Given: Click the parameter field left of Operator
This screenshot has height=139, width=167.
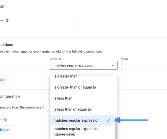Looking at the screenshot, I should coord(23,65).
